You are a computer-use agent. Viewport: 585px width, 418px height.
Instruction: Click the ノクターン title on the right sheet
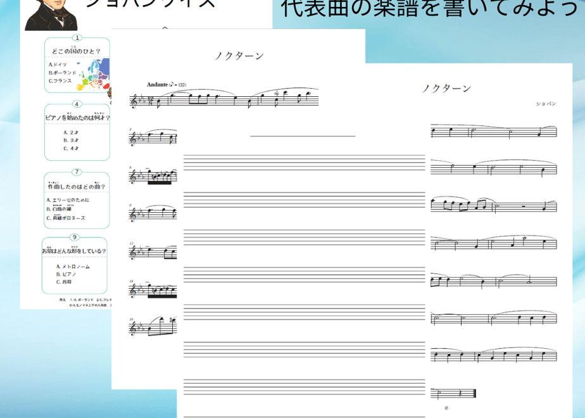[446, 89]
